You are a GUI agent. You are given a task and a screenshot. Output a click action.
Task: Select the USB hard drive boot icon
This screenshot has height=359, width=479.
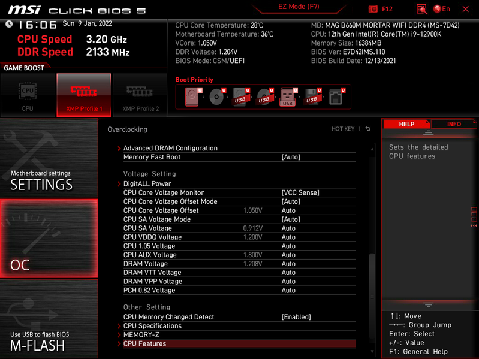click(x=241, y=96)
